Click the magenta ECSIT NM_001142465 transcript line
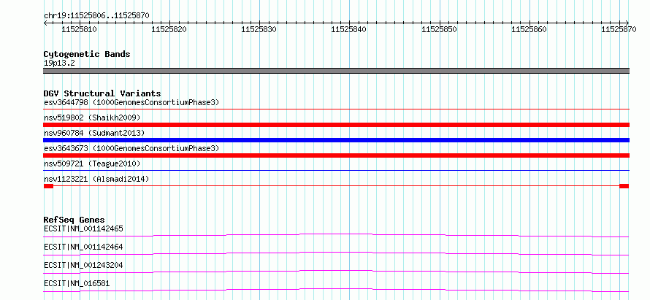 click(x=336, y=235)
